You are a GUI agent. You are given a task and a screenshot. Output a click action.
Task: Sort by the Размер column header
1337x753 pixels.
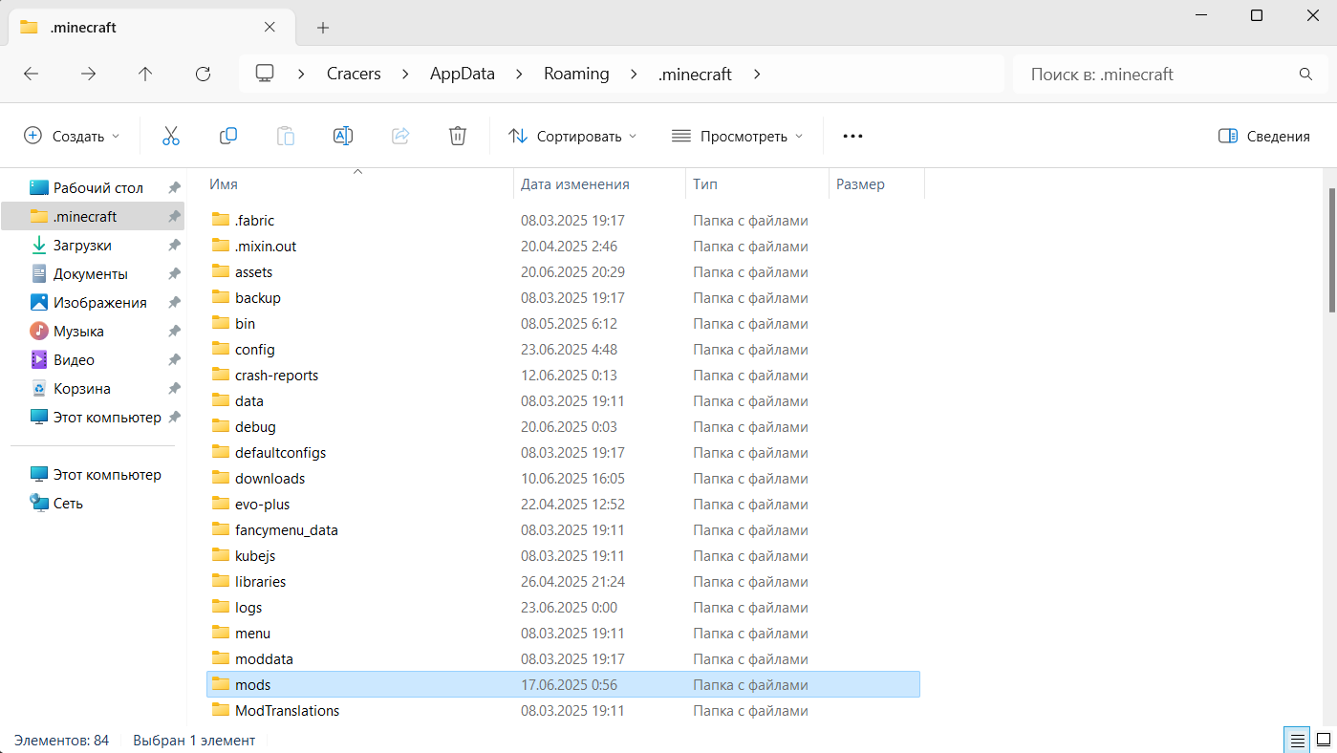pos(876,184)
